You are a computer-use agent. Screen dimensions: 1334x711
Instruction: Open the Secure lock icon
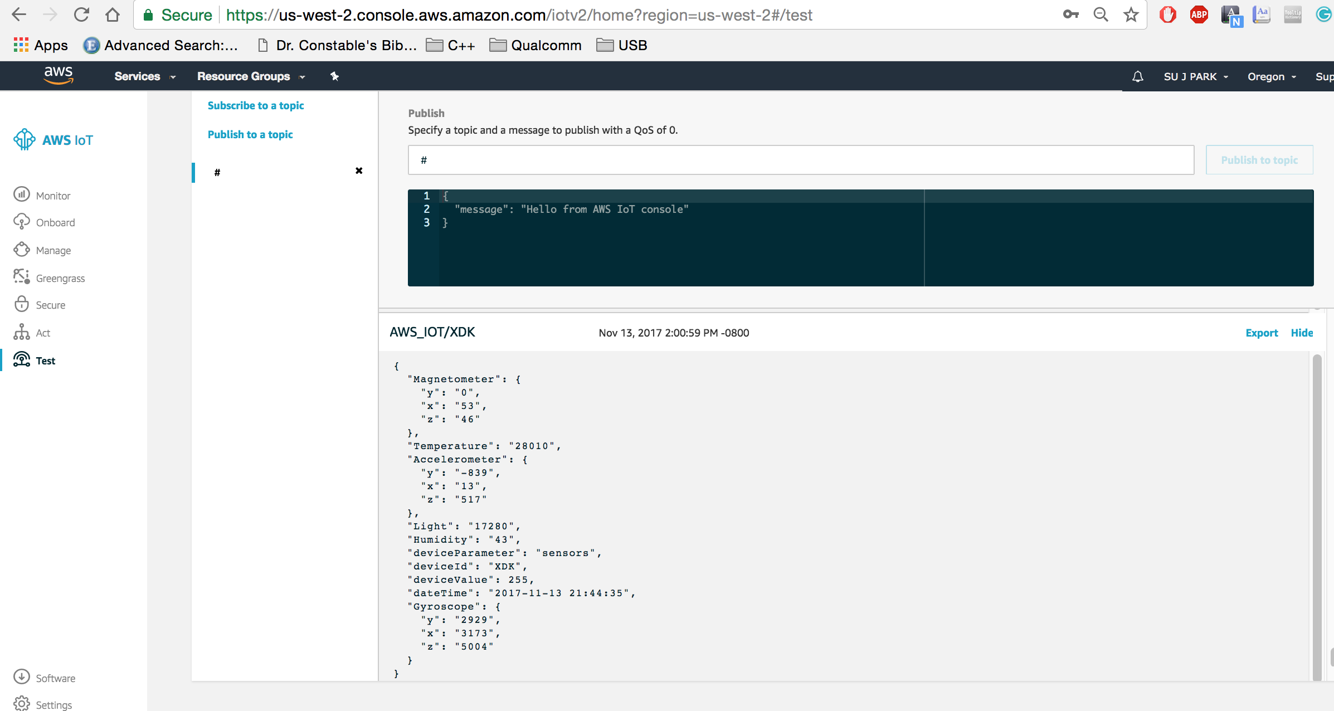click(x=21, y=304)
